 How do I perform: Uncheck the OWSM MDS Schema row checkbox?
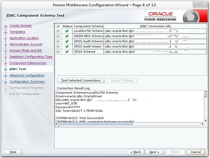(x=58, y=36)
